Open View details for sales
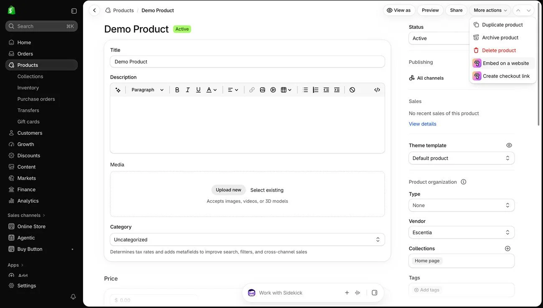The width and height of the screenshot is (543, 308). [x=423, y=124]
